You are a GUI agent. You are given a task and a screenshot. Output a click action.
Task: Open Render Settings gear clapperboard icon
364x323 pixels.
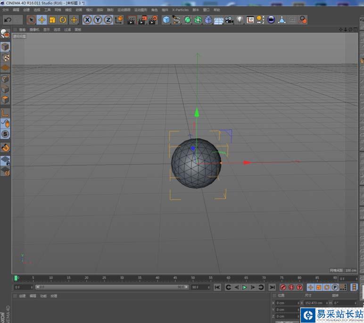pos(153,20)
